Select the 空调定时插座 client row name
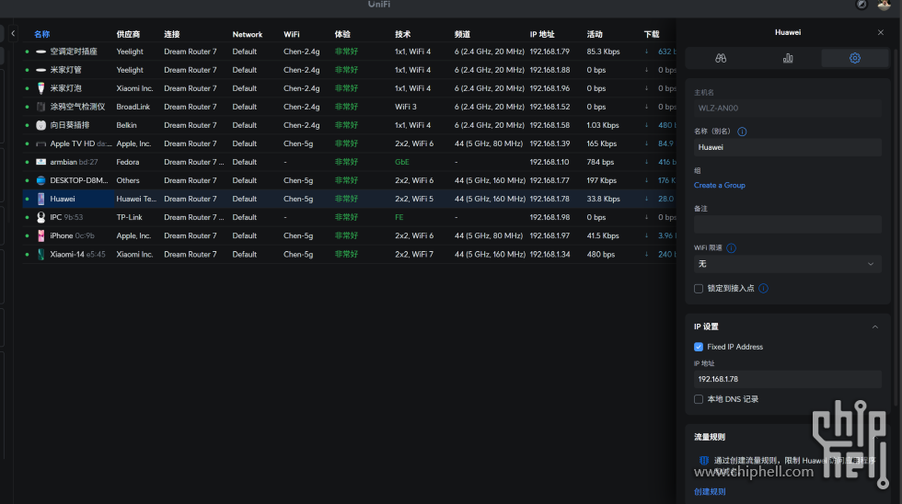 [74, 52]
